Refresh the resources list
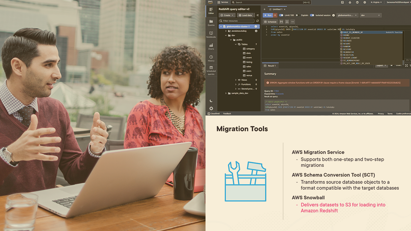Screen dimensions: 411x231 [x=257, y=21]
